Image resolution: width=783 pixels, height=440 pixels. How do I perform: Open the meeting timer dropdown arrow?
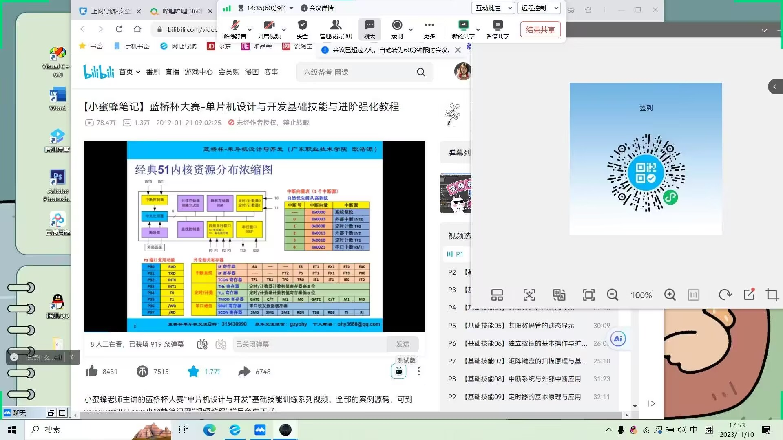(x=291, y=8)
